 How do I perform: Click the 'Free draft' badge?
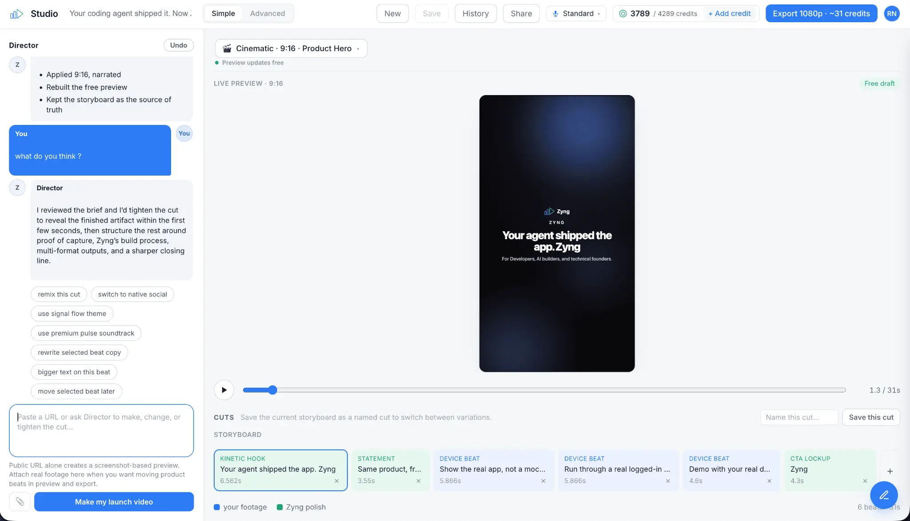pyautogui.click(x=879, y=84)
